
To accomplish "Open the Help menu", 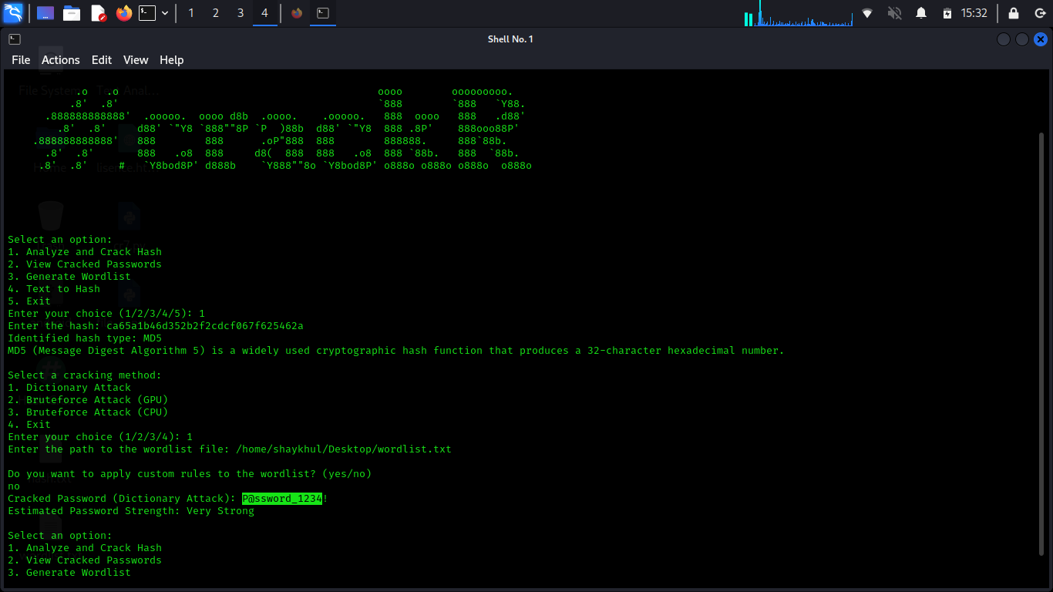I will 171,59.
